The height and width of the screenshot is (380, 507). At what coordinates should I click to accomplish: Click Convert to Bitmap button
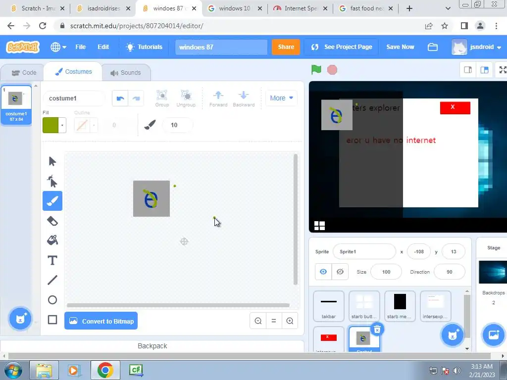101,321
